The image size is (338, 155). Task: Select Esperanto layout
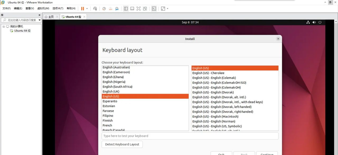[145, 101]
